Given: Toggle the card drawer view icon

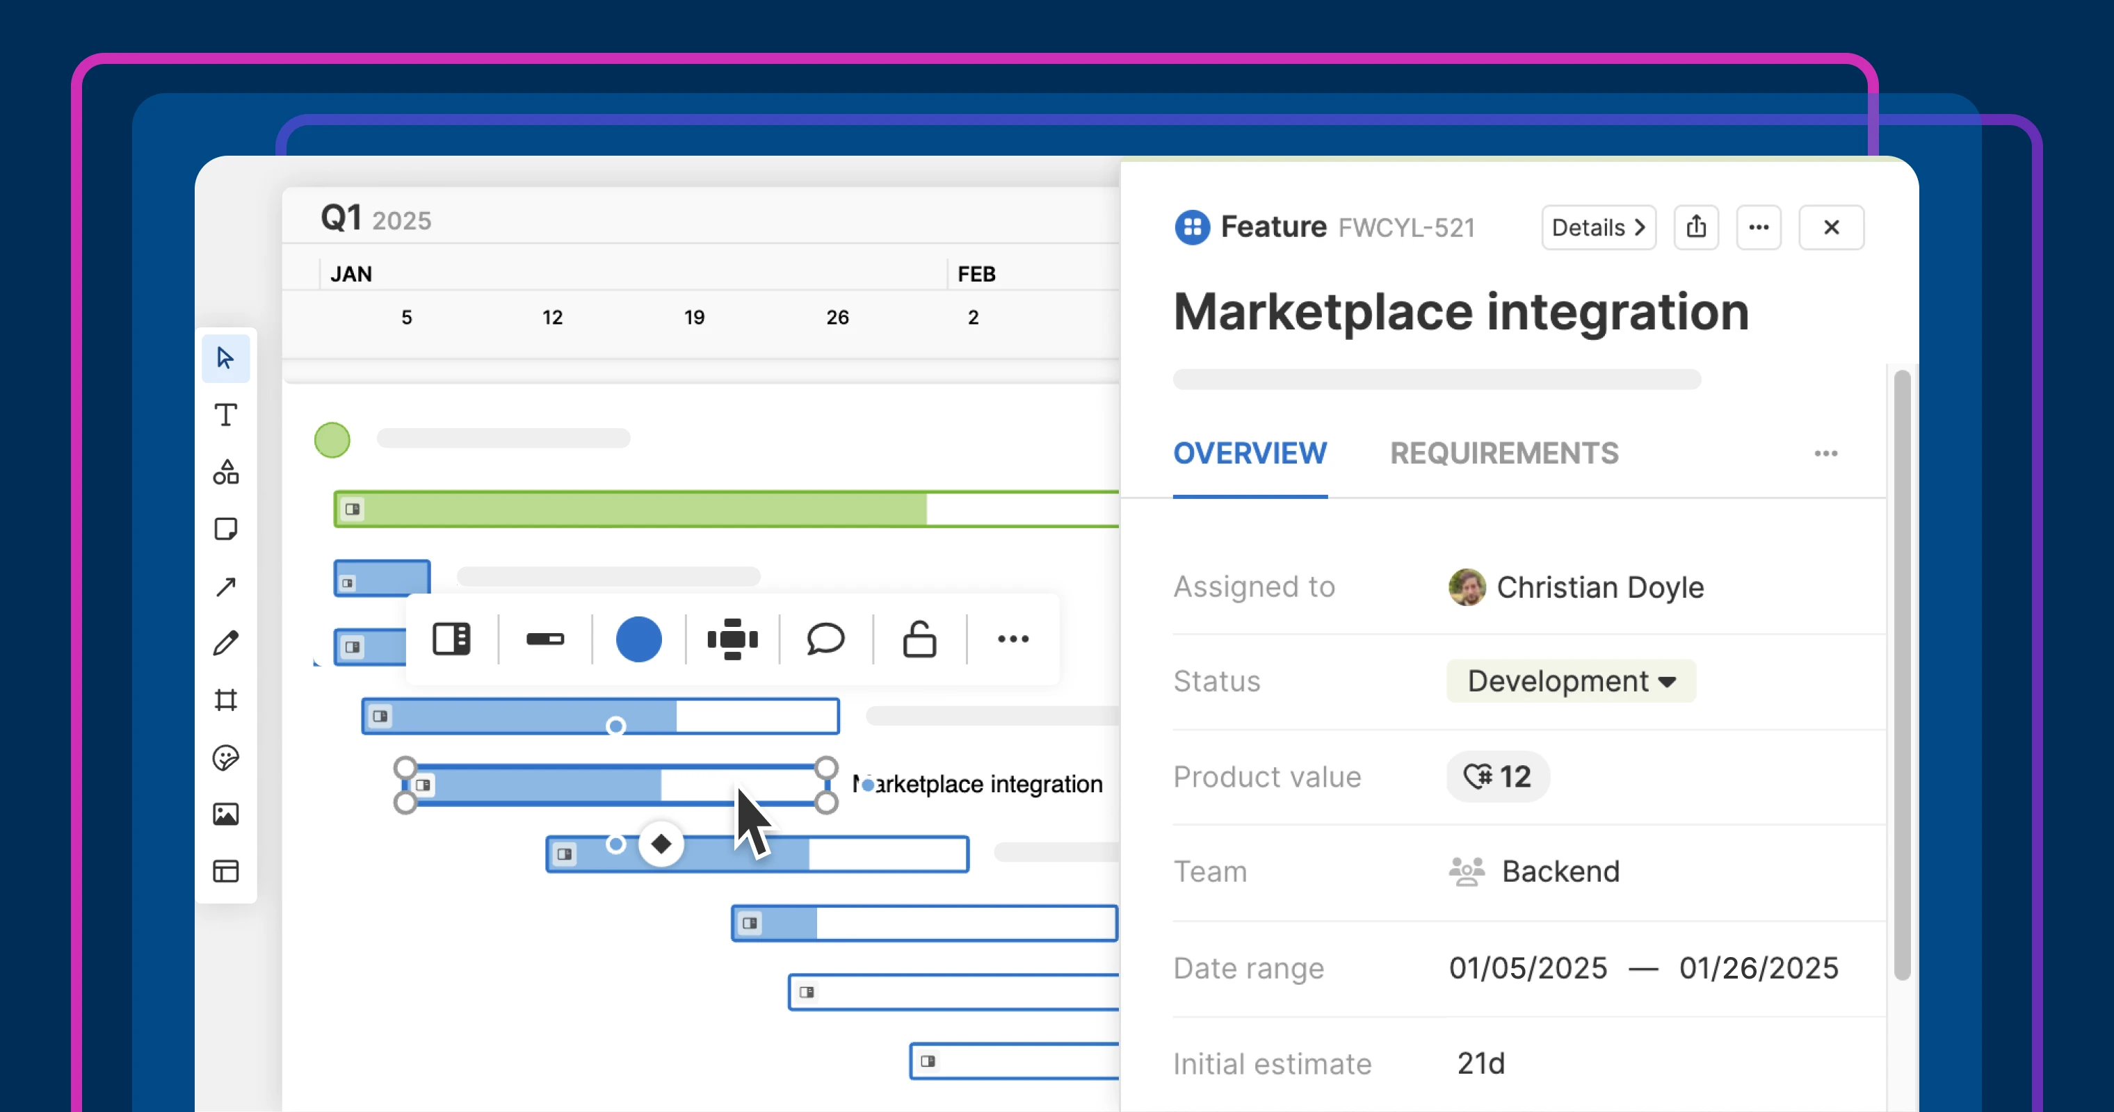Looking at the screenshot, I should coord(451,639).
